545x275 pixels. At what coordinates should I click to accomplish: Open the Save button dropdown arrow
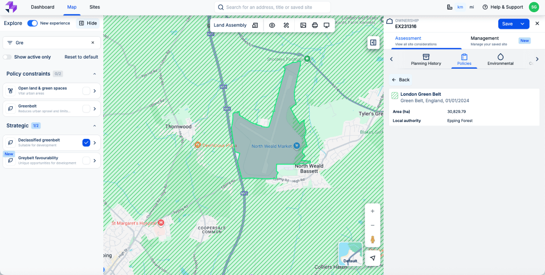tap(523, 23)
